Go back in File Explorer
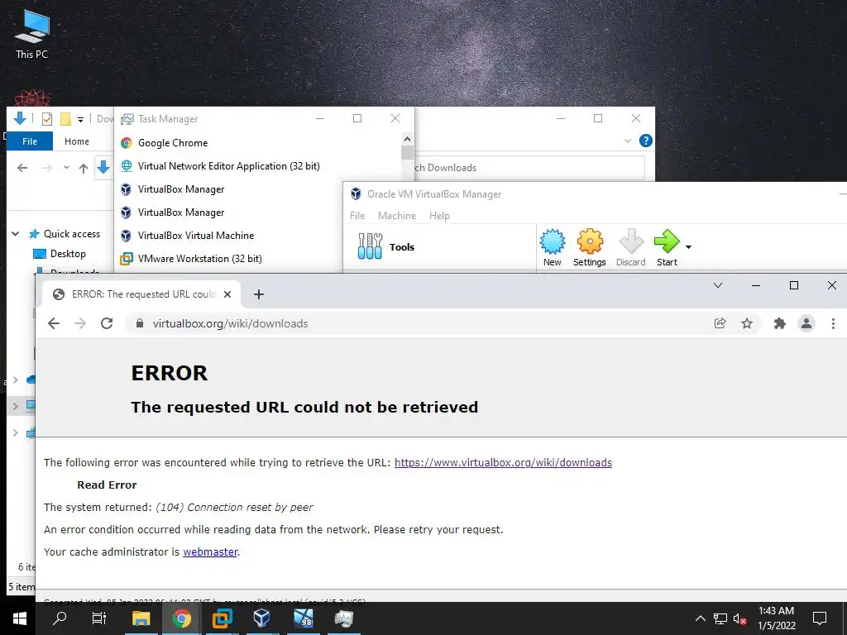Screen dimensions: 847x635 pos(22,168)
